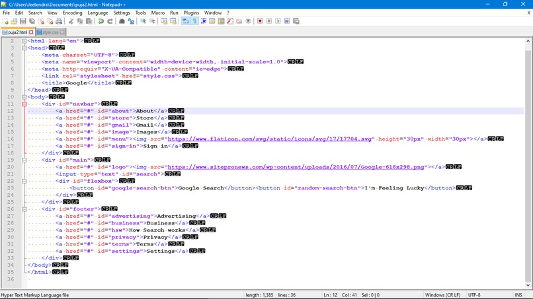Click the ? help menu

click(x=228, y=13)
